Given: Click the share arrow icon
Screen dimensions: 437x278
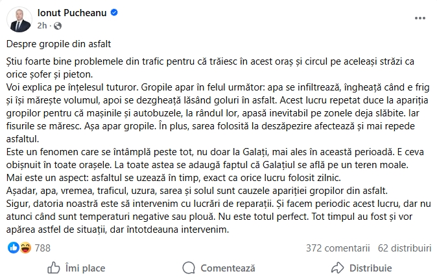Looking at the screenshot, I should [336, 268].
